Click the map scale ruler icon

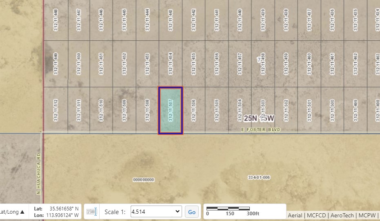91,212
